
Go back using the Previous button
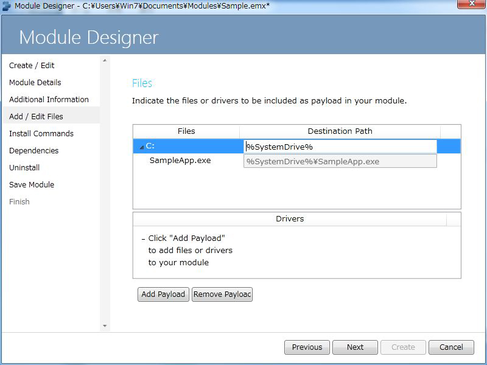coord(307,347)
